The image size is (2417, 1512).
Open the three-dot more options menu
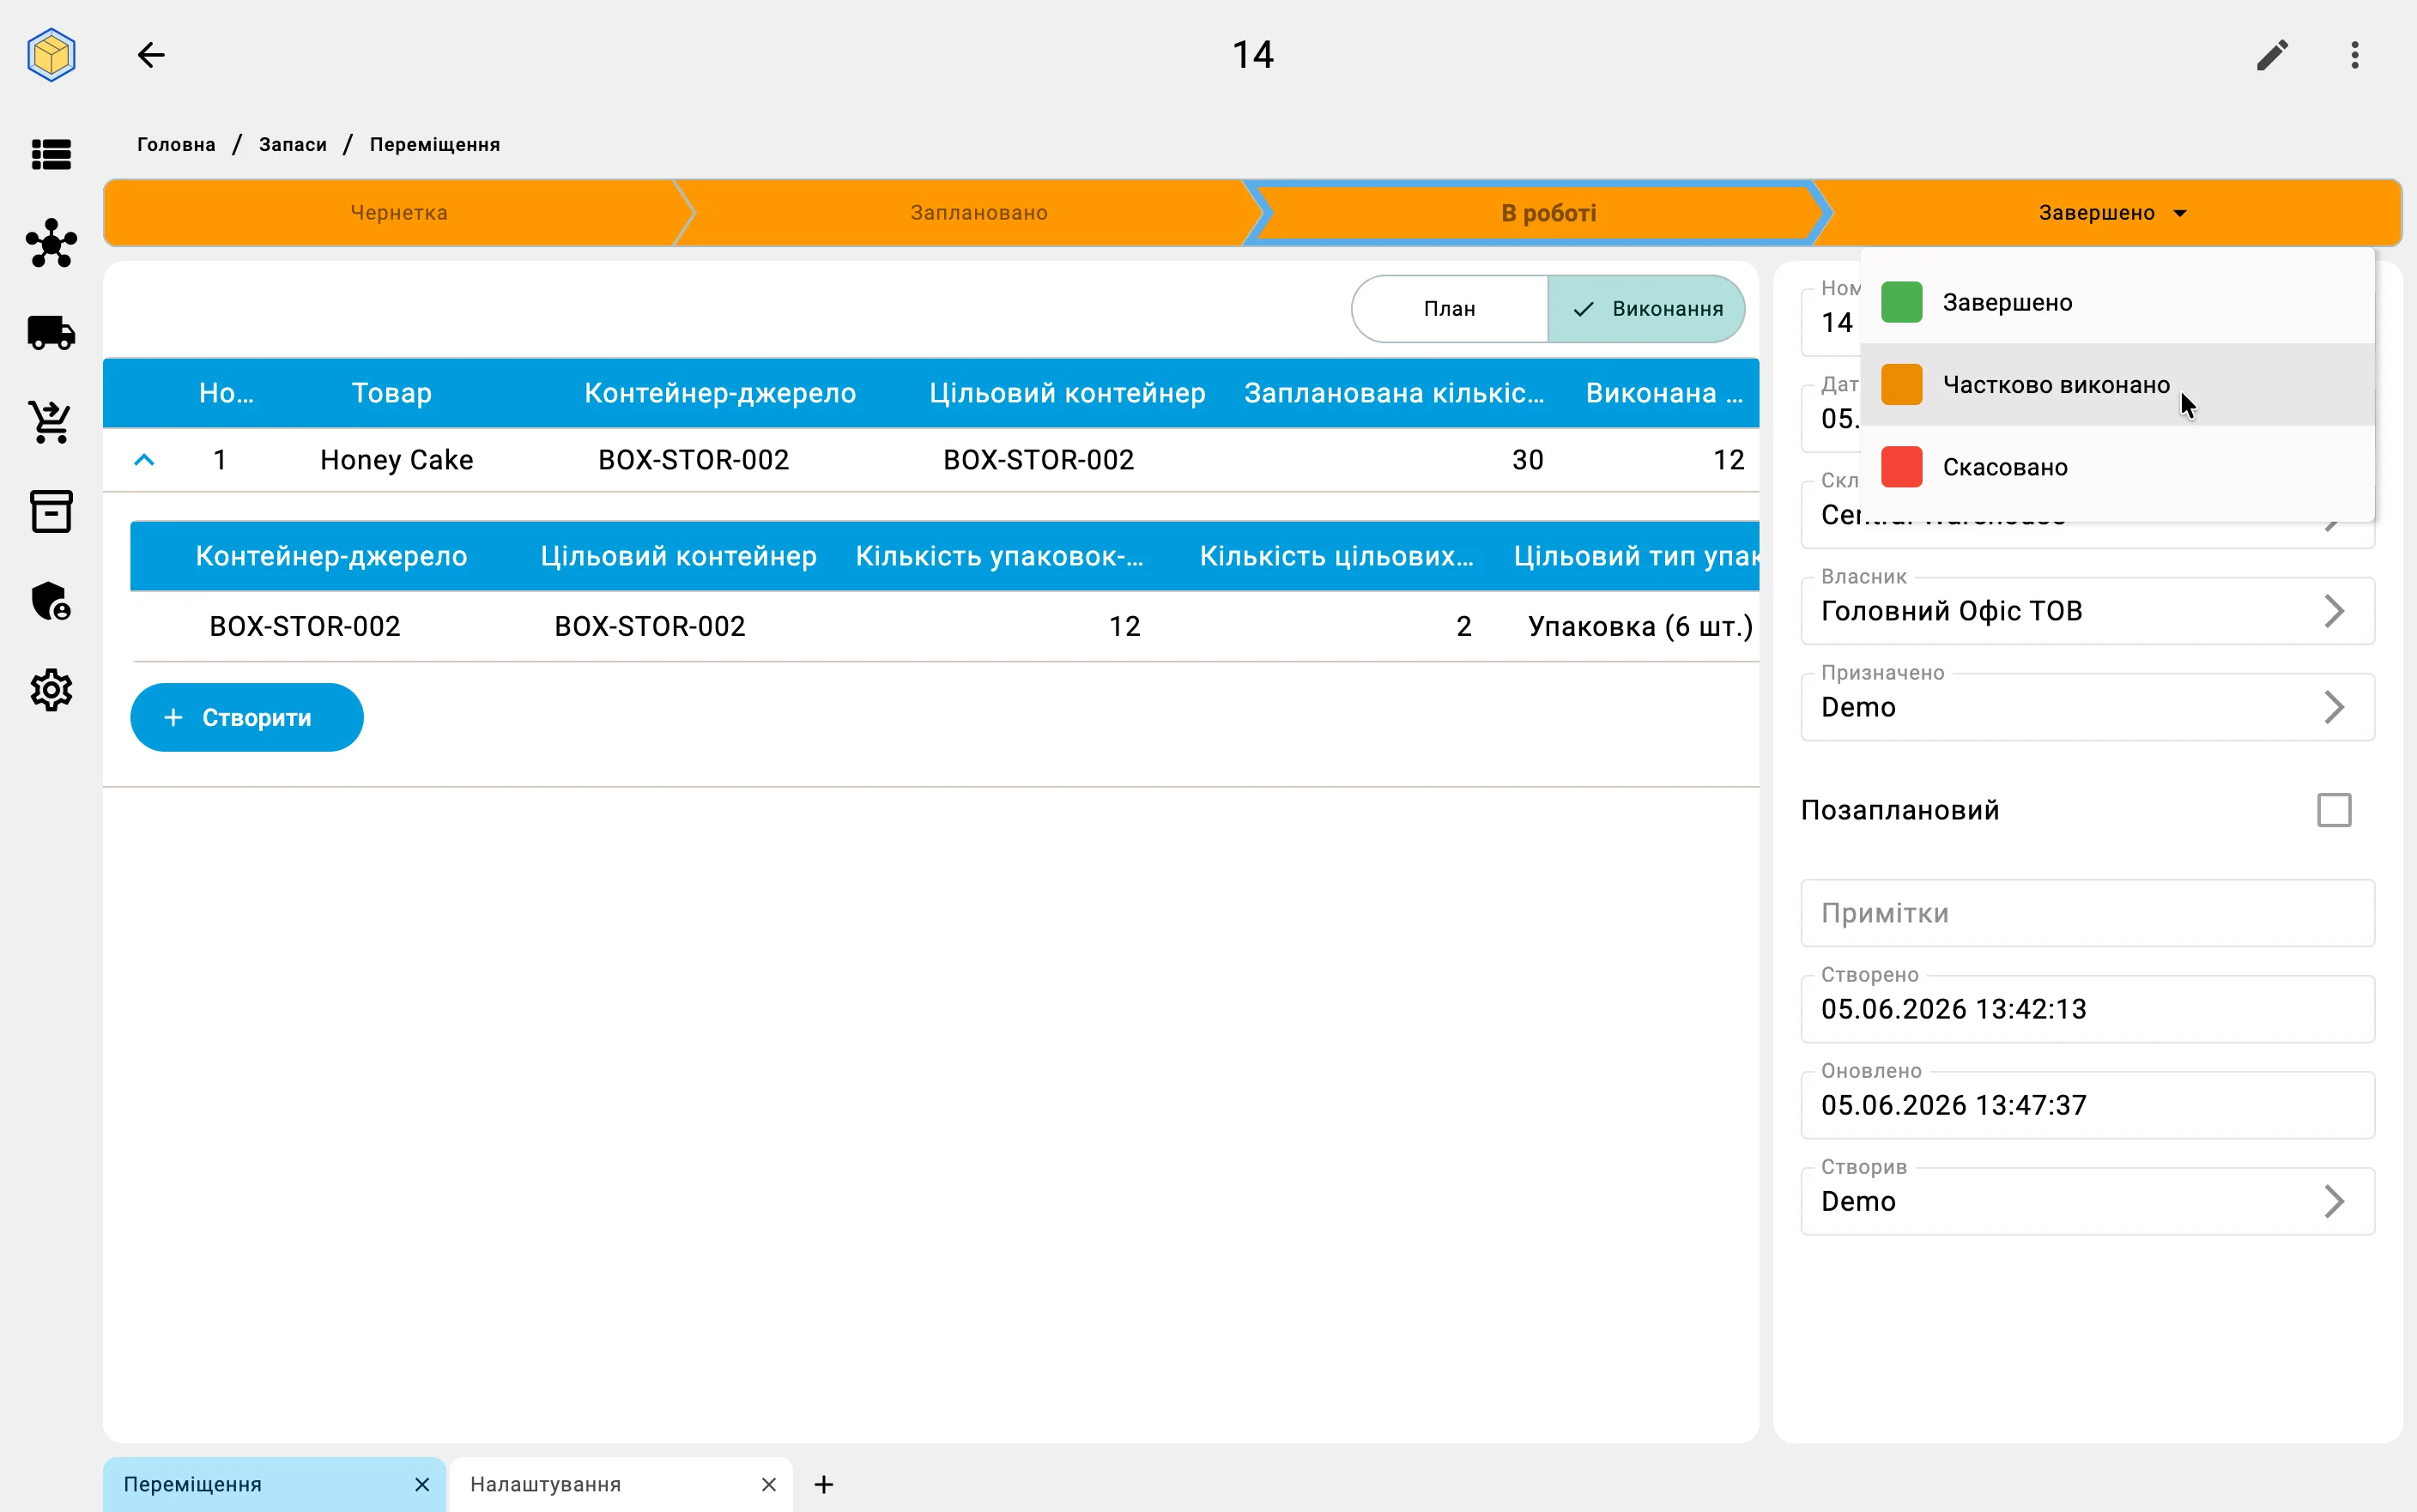2355,54
